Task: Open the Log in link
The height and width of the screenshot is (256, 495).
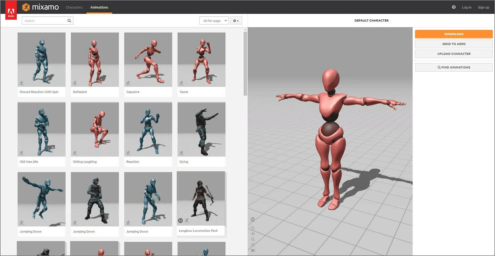Action: [466, 7]
